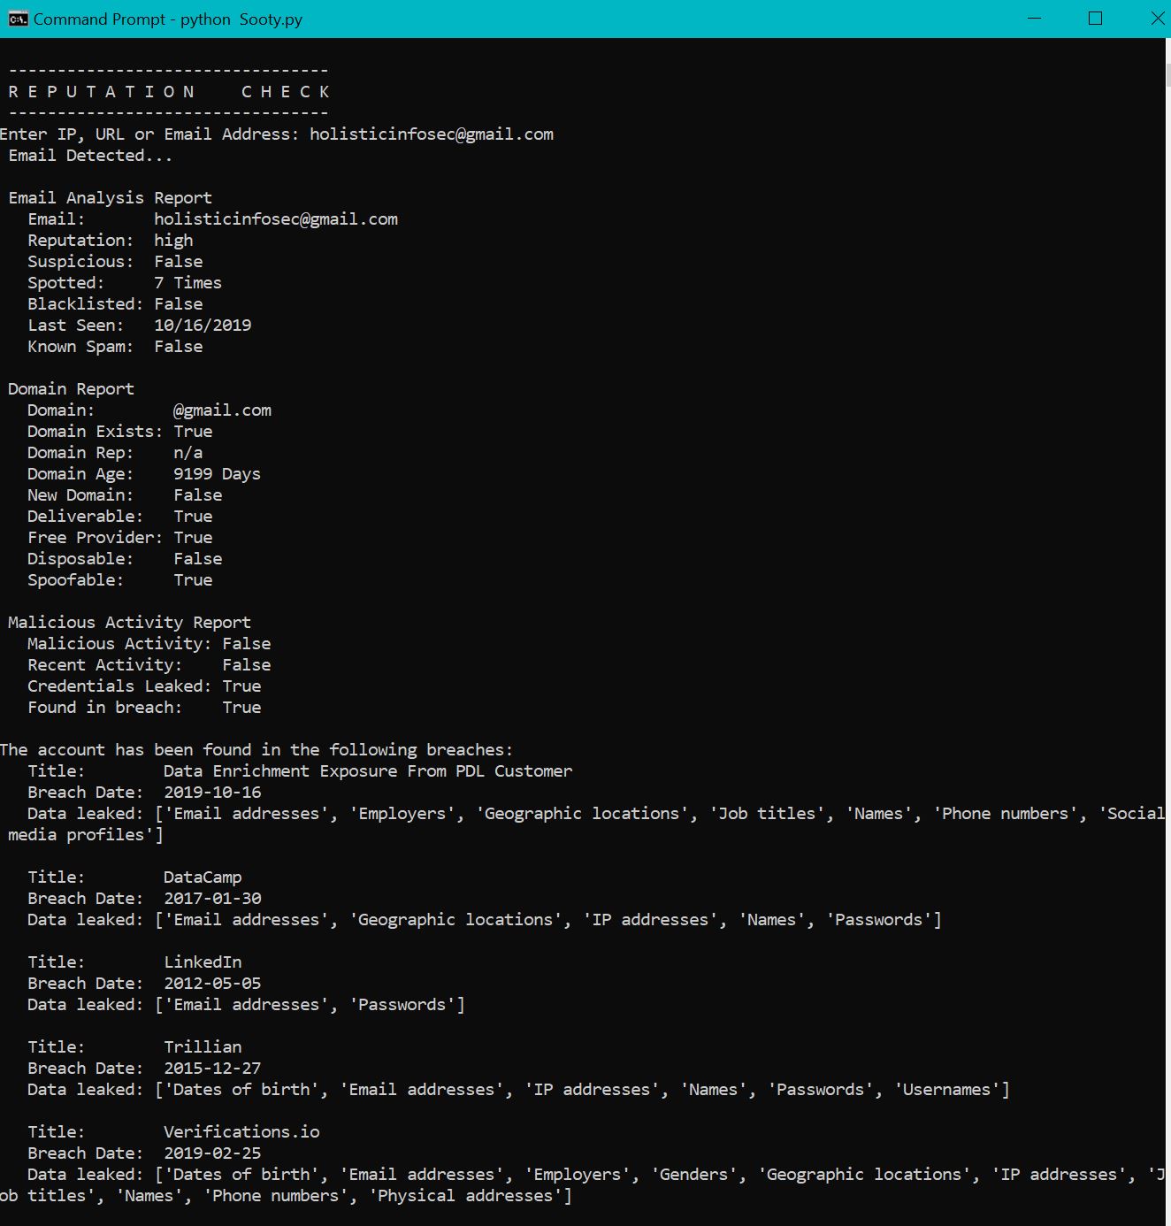1171x1226 pixels.
Task: Click the 'Email Detected...' line
Action: 90,156
